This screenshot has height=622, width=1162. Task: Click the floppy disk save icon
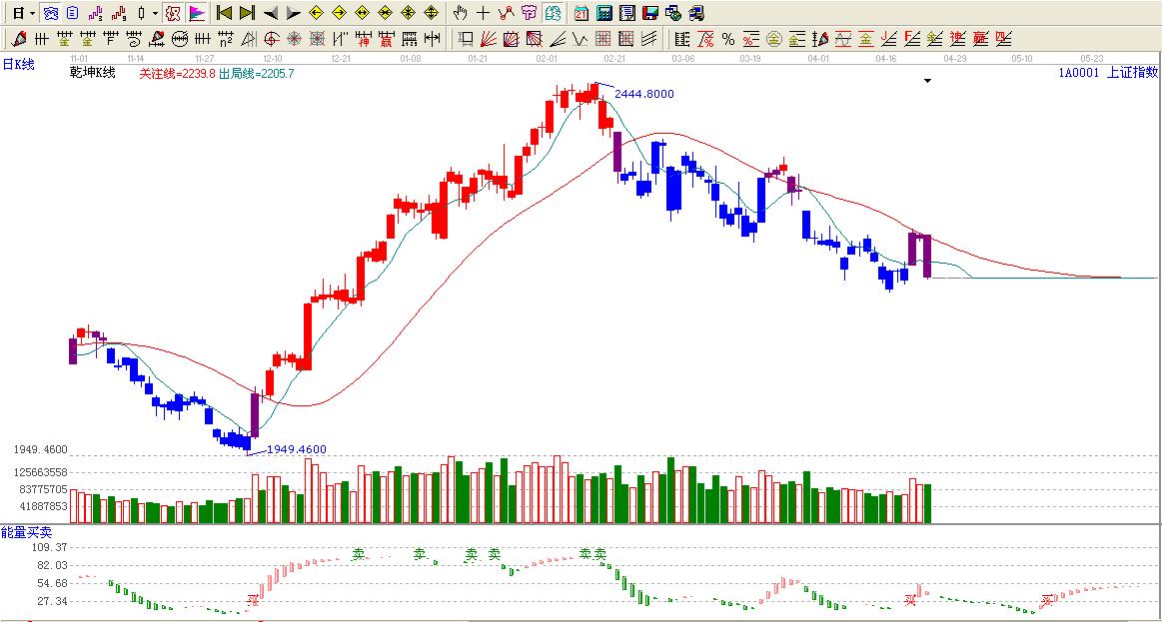click(x=649, y=13)
